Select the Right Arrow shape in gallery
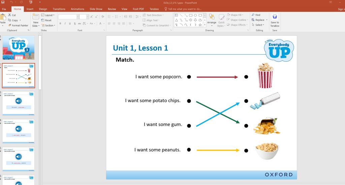The width and height of the screenshot is (345, 185). click(x=191, y=20)
